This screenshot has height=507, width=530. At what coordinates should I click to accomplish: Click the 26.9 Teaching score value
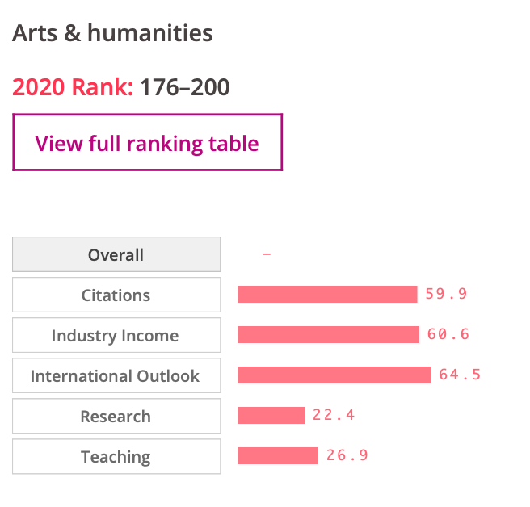click(347, 455)
